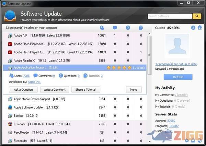The height and width of the screenshot is (146, 206).
Task: Open the Questions: 0 link
Action: pyautogui.click(x=79, y=76)
